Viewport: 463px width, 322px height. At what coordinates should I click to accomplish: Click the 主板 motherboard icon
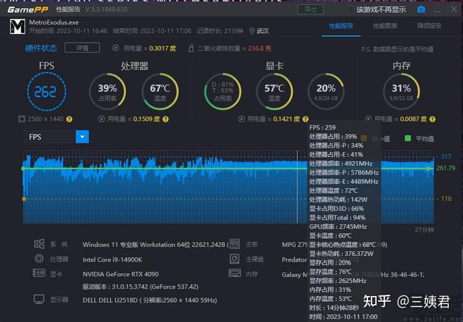click(x=235, y=244)
